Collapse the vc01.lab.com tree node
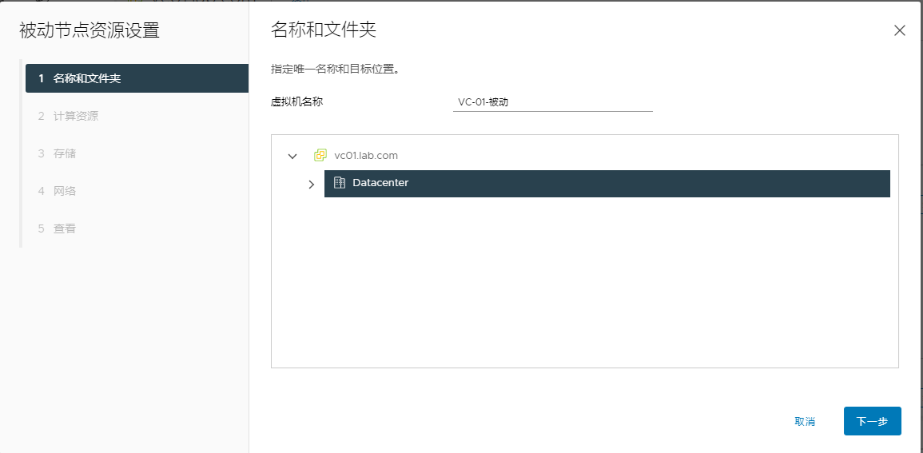The width and height of the screenshot is (923, 453). click(x=292, y=156)
